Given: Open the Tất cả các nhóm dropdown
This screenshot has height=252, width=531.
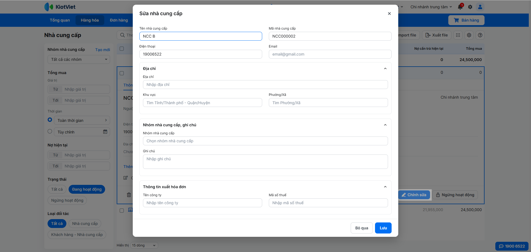Looking at the screenshot, I should coord(79,59).
